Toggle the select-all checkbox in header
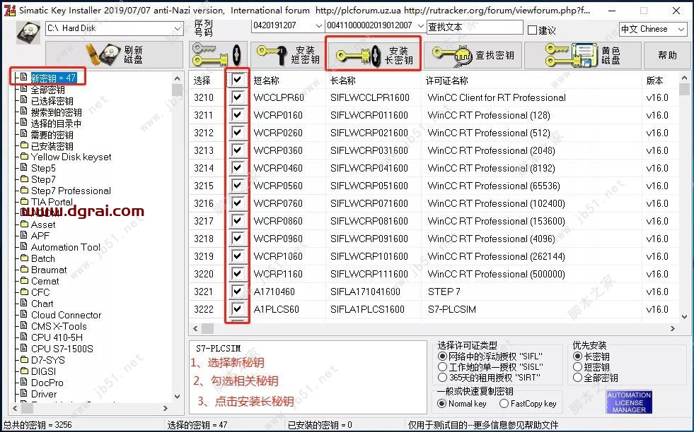Screen dimensions: 694x432 (237, 80)
